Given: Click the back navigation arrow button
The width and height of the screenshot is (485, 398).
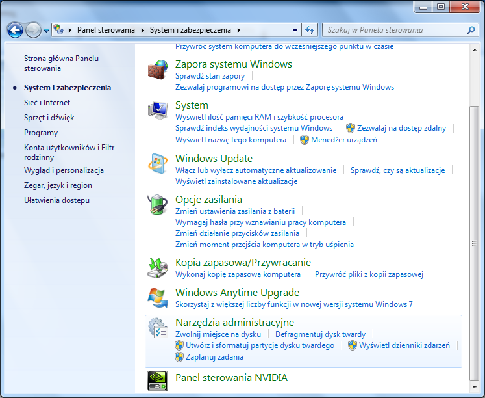Looking at the screenshot, I should pos(16,30).
